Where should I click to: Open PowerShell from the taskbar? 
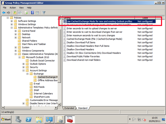[29, 119]
